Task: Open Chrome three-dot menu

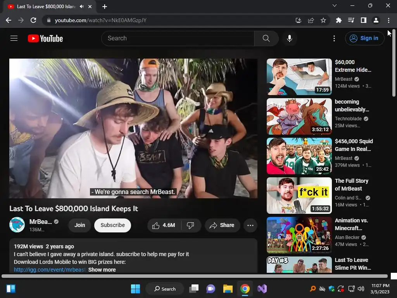Action: coord(388,20)
